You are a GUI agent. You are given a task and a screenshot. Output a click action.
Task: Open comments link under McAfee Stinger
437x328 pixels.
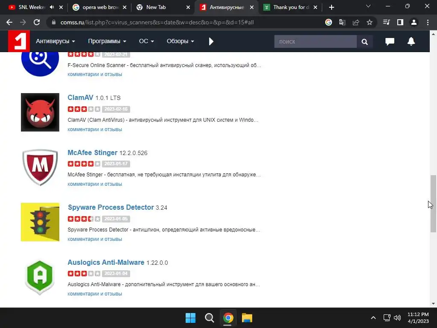click(95, 184)
